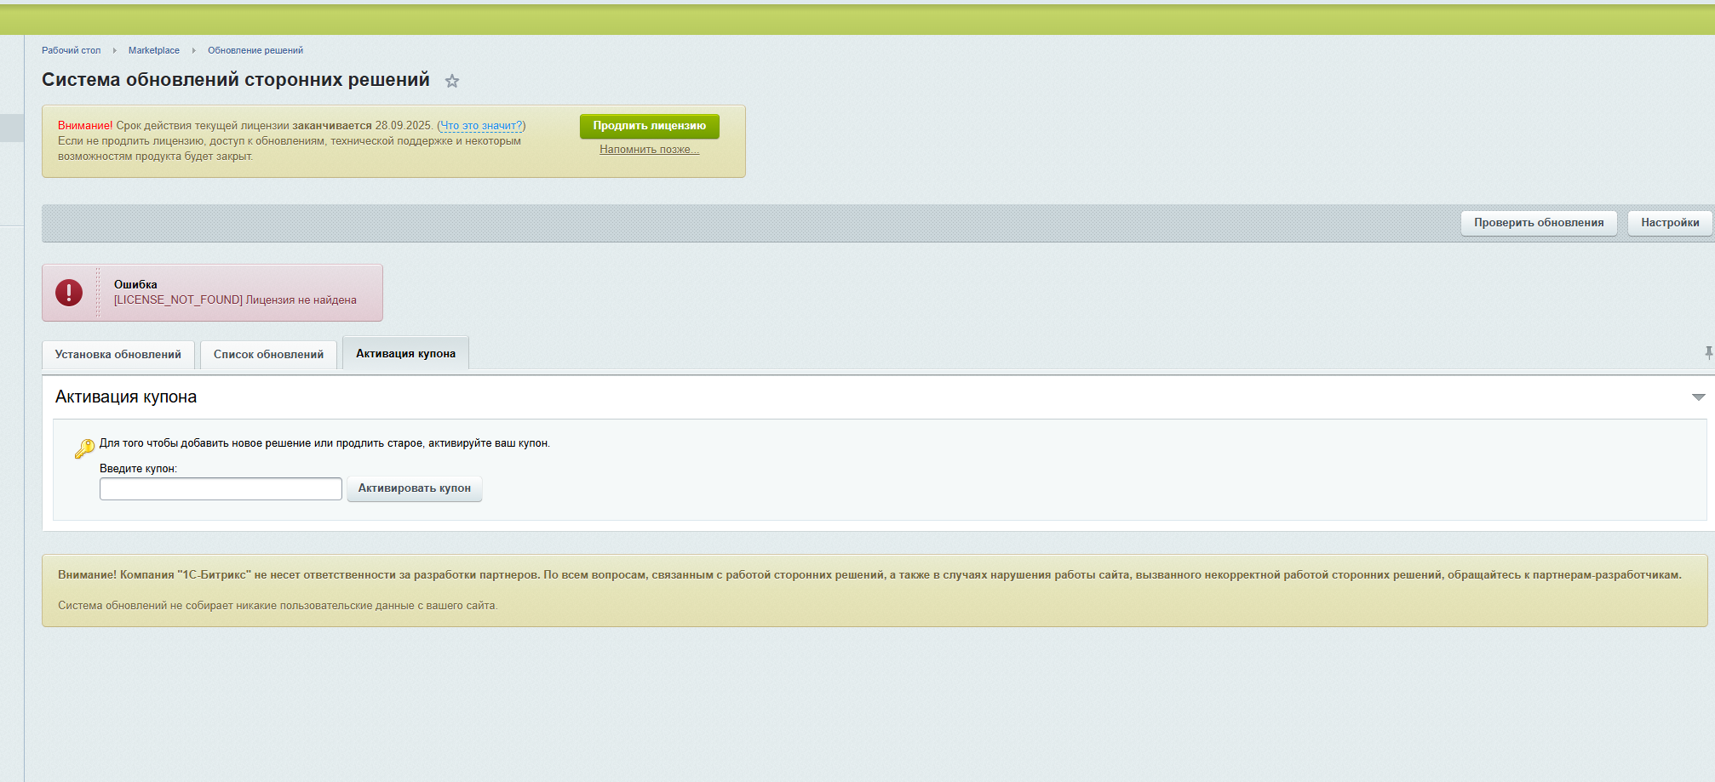Switch to Установка обновлений tab

tap(118, 355)
